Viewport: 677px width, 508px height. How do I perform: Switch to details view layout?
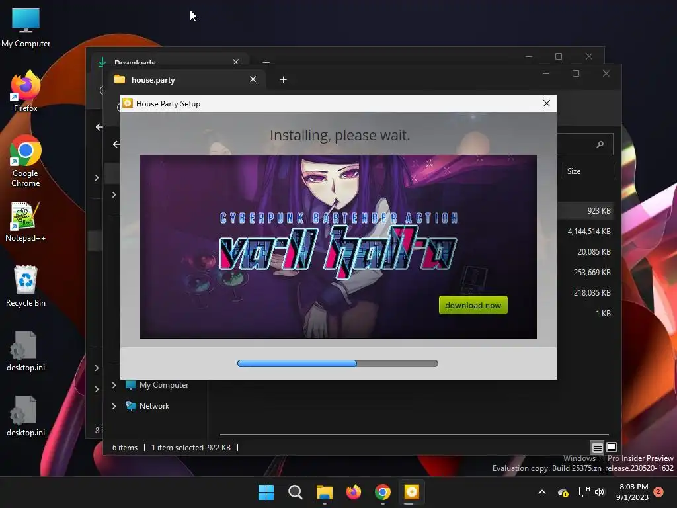click(597, 447)
